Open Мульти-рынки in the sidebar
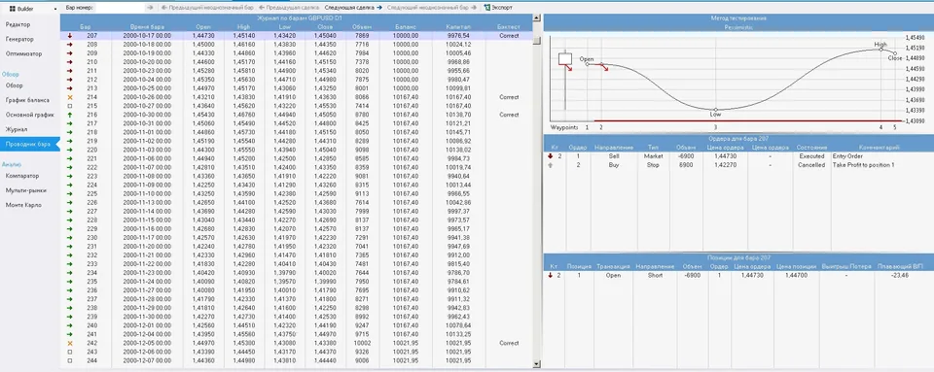 tap(25, 190)
